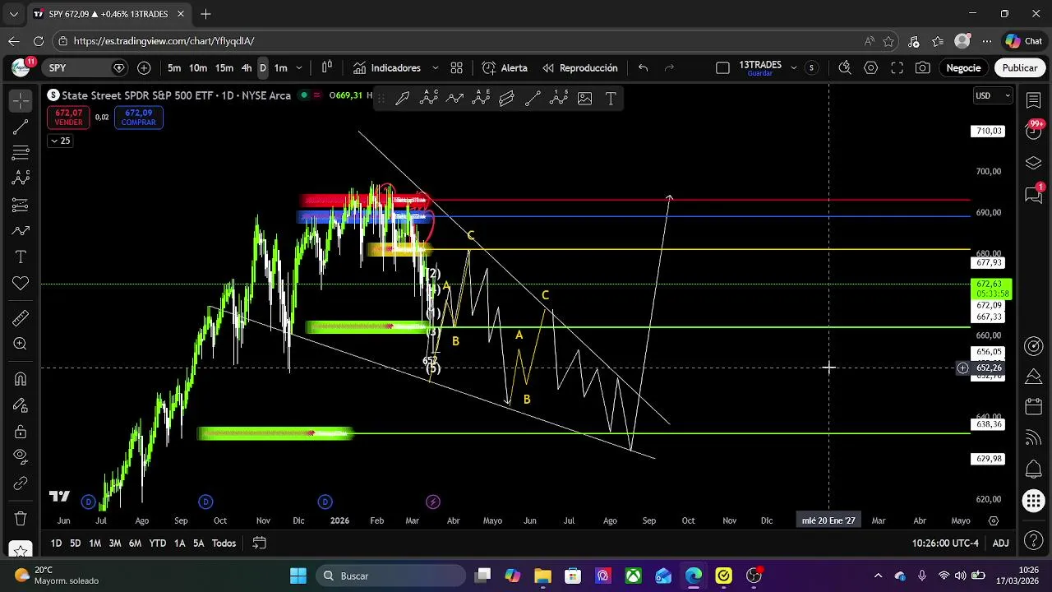1052x592 pixels.
Task: Pick the Text tool in floating toolbar
Action: tap(611, 99)
